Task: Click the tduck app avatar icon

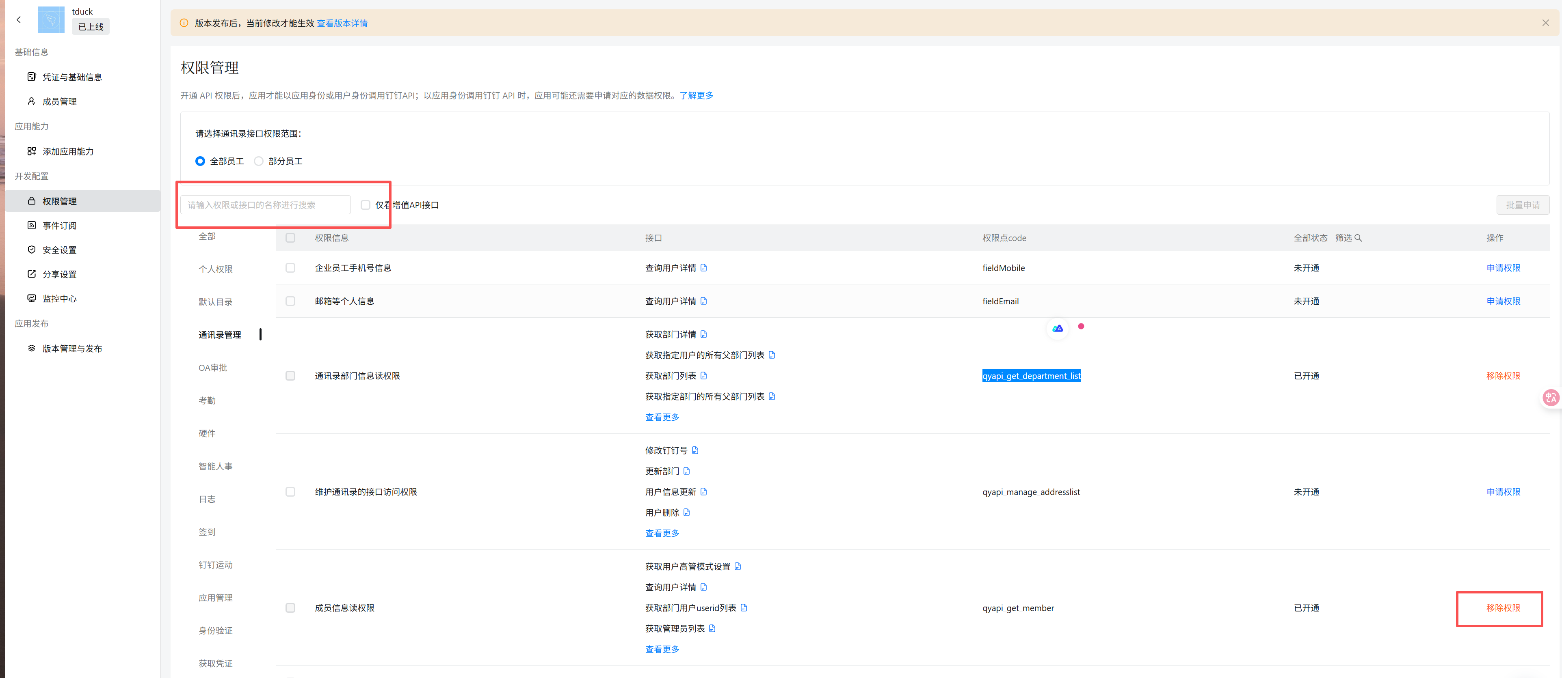Action: point(51,19)
